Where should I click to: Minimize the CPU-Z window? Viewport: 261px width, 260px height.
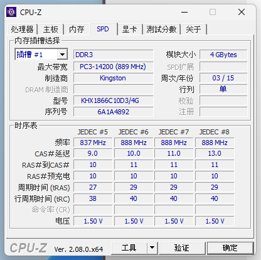[x=184, y=12]
